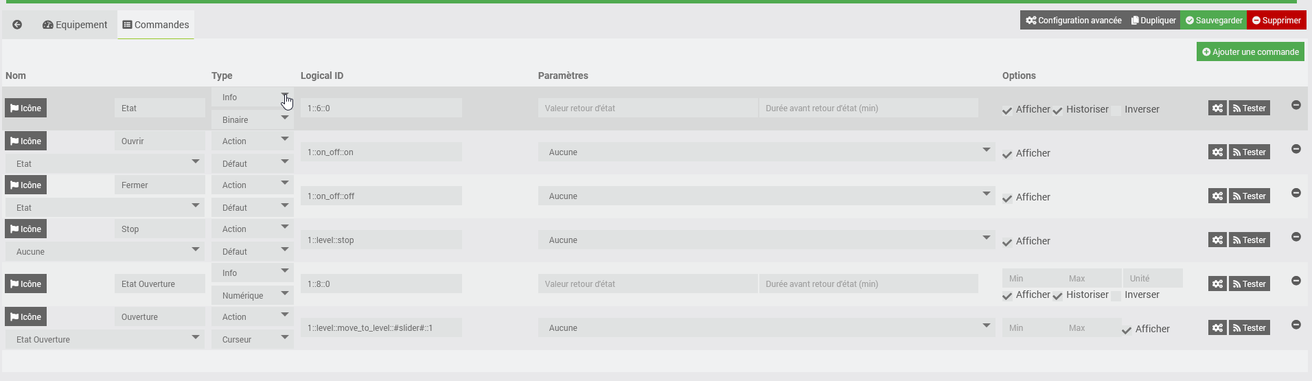This screenshot has width=1312, height=381.
Task: Switch to the Equipement tab
Action: point(75,25)
